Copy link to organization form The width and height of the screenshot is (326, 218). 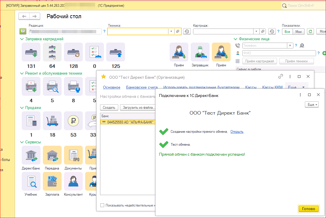coord(281,76)
